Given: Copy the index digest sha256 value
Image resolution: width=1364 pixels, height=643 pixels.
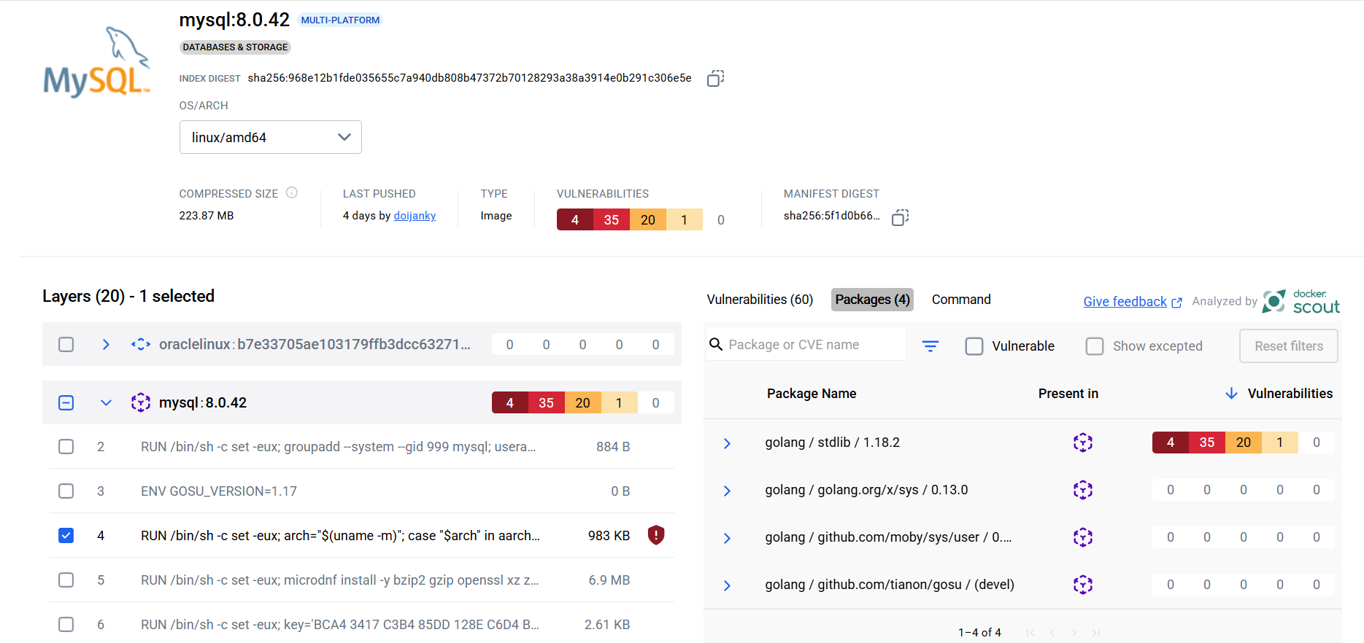Looking at the screenshot, I should coord(715,78).
